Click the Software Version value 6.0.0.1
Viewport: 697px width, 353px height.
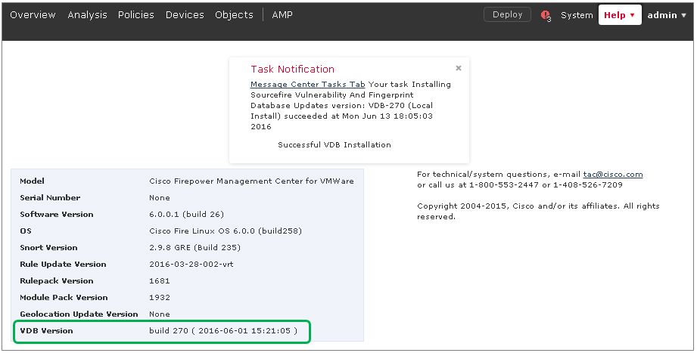[x=186, y=214]
